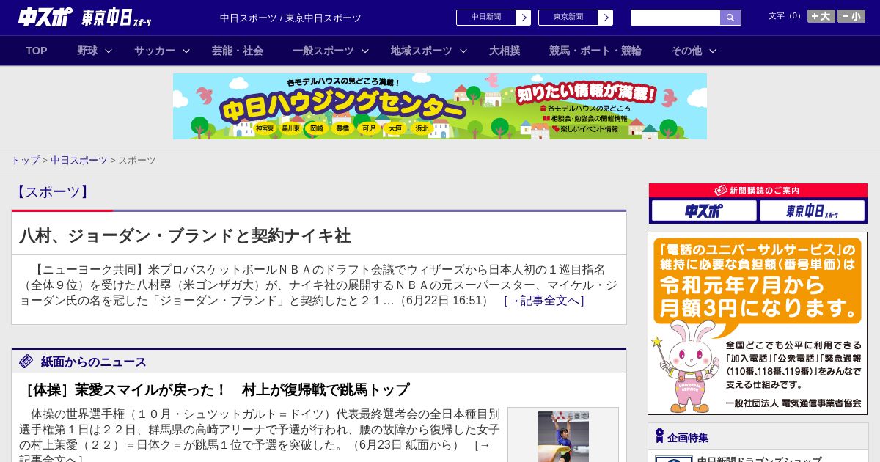Viewport: 880px width, 462px height.
Task: Click the 文字（0） label
Action: [786, 16]
